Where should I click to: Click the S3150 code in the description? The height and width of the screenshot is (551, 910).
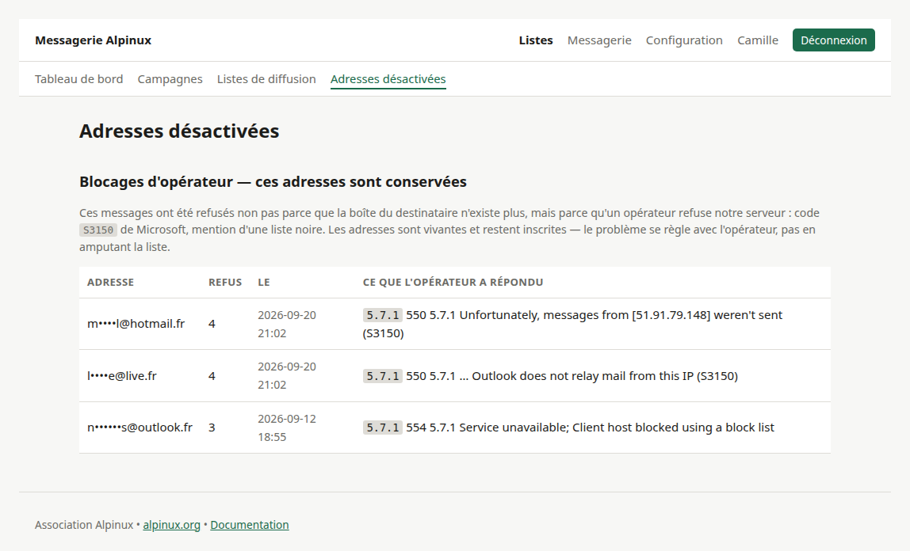tap(98, 230)
